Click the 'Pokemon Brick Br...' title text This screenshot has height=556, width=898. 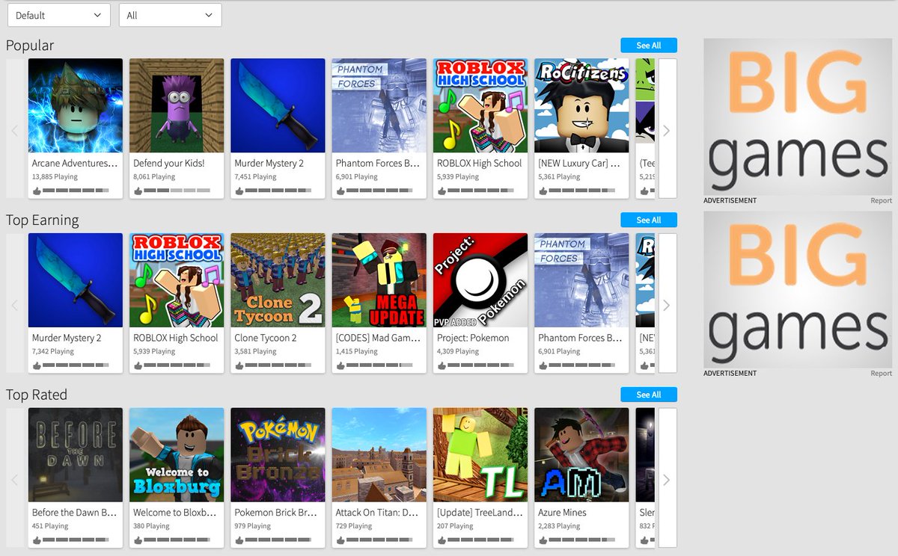coord(275,513)
